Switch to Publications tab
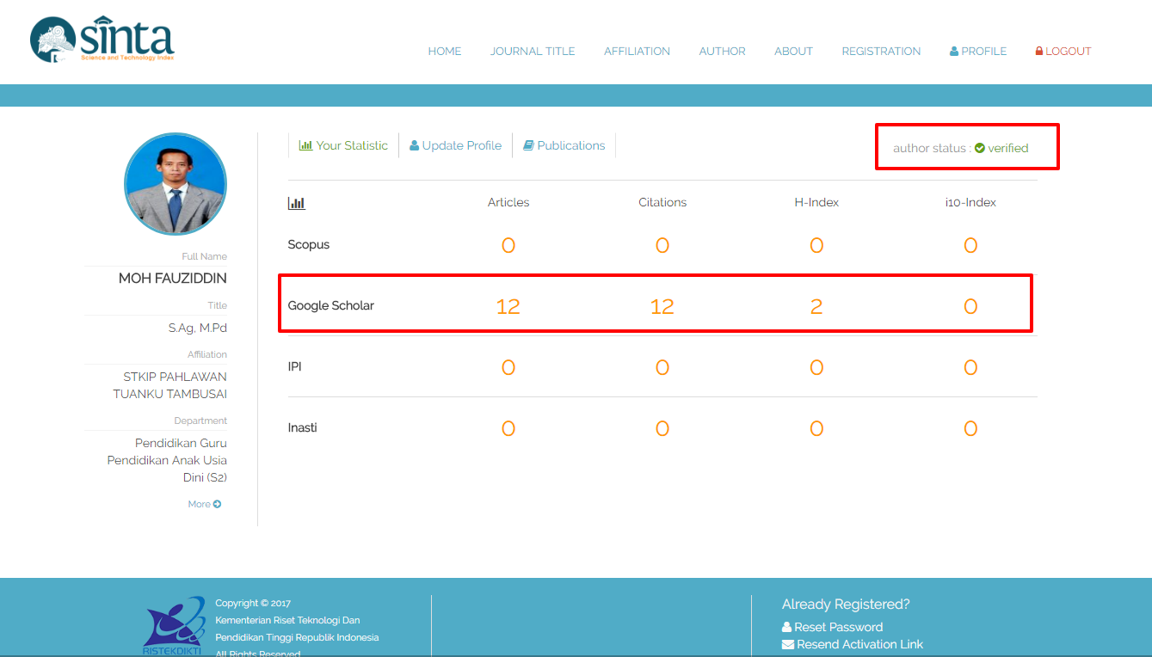Screen dimensions: 1152x657 (x=564, y=145)
